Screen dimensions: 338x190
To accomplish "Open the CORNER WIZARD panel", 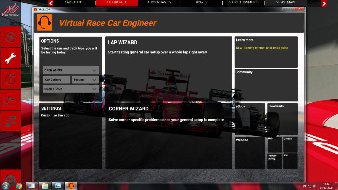I will tap(169, 136).
